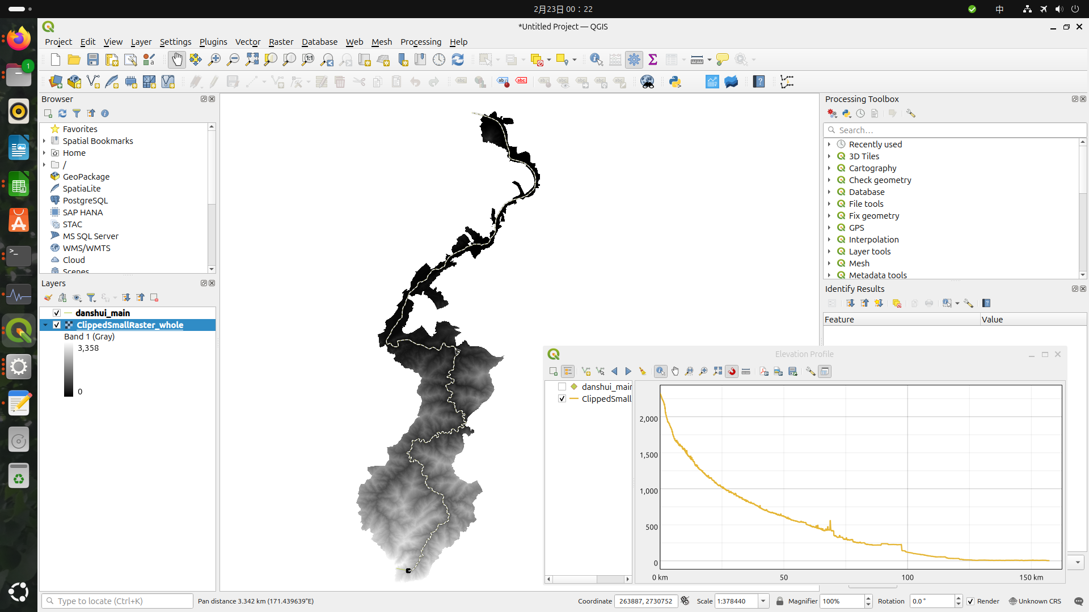Click Zoom Full extent icon
This screenshot has width=1089, height=612.
tap(252, 59)
